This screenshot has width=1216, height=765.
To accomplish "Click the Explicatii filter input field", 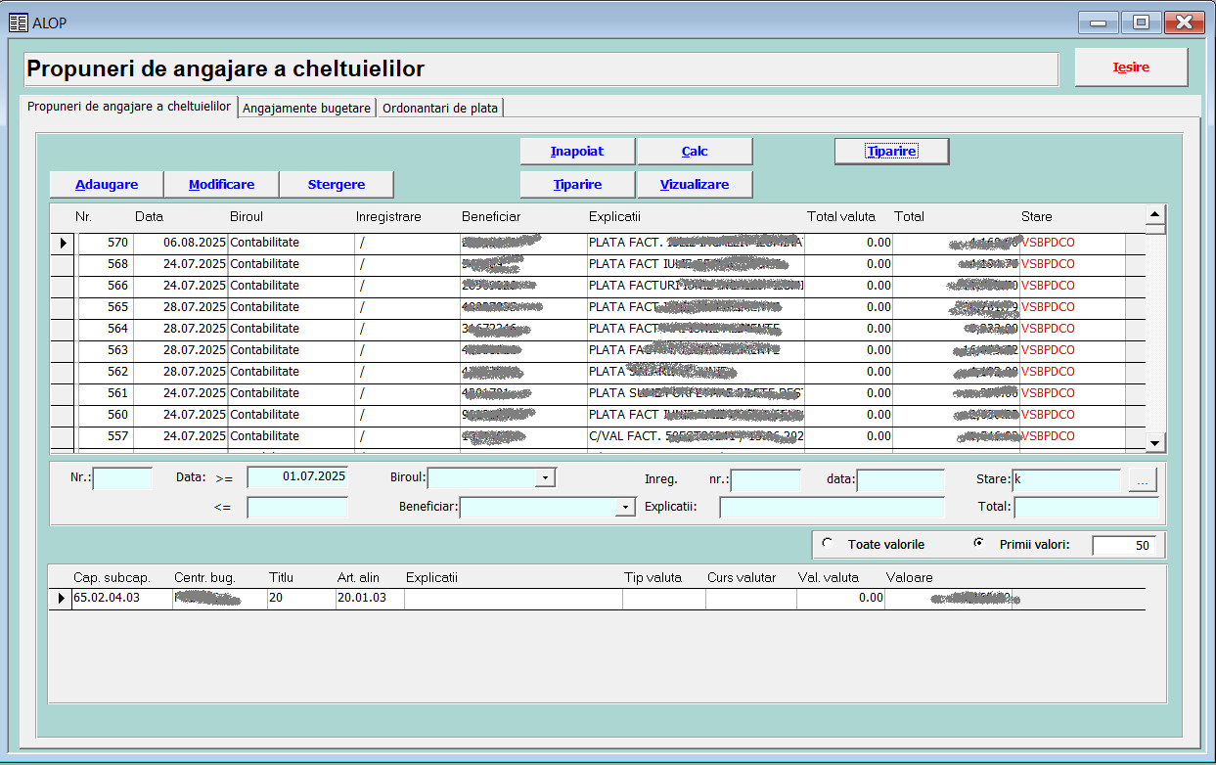I will tap(832, 508).
